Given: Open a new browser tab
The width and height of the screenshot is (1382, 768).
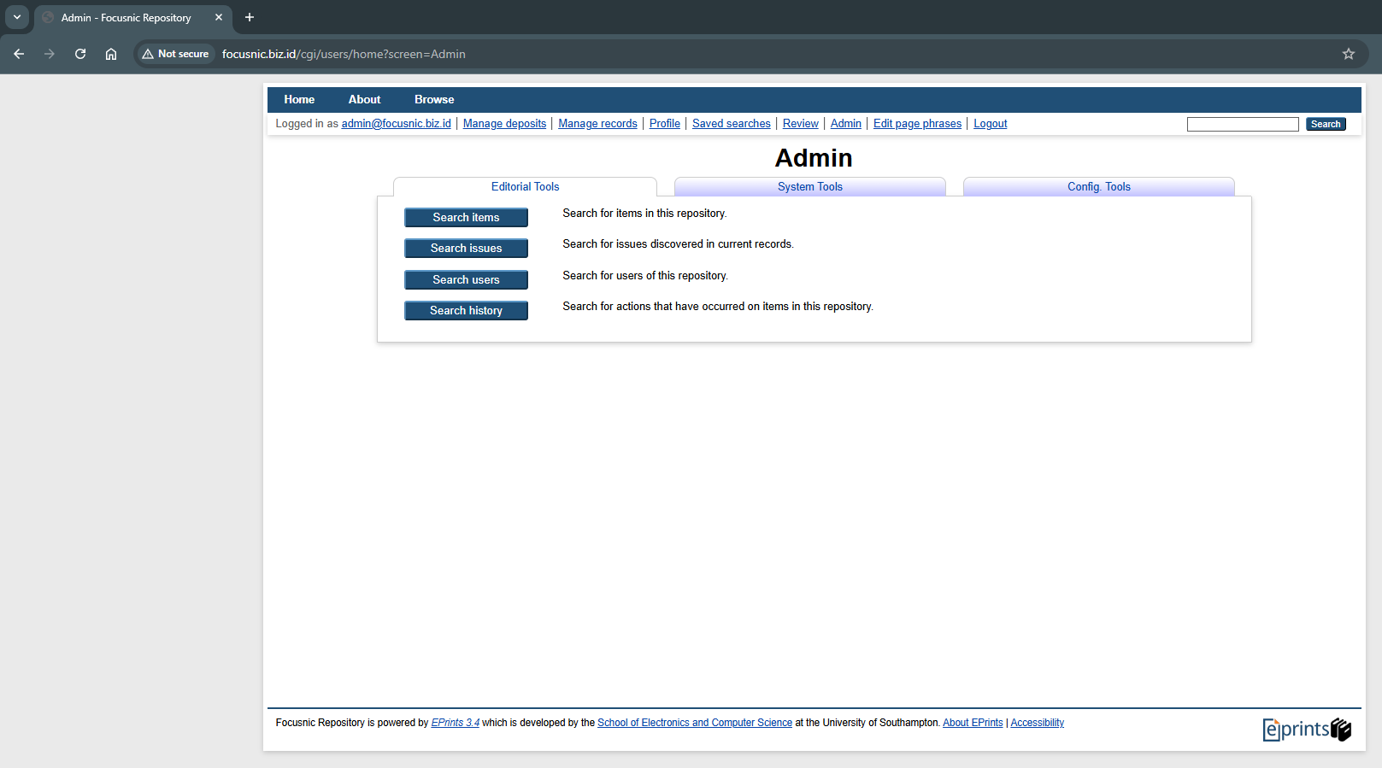Looking at the screenshot, I should point(250,17).
